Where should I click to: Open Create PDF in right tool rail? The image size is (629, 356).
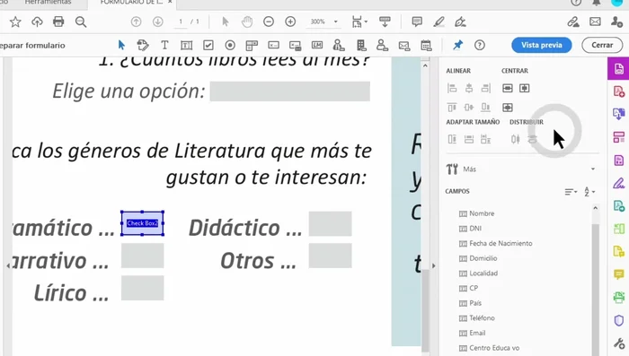(619, 92)
